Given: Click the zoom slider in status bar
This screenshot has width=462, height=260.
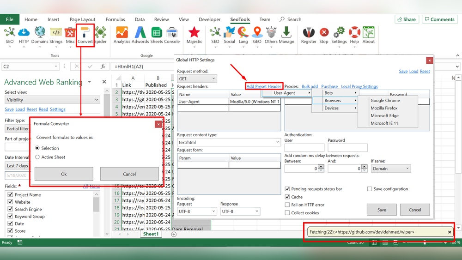Looking at the screenshot, I should 424,242.
